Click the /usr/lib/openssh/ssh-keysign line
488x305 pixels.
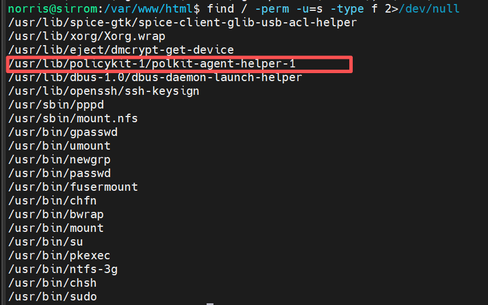click(x=104, y=91)
